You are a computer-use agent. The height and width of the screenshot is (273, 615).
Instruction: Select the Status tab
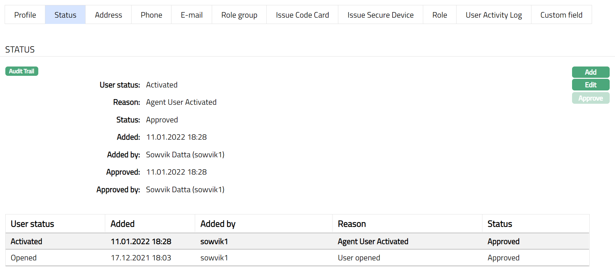click(x=65, y=15)
